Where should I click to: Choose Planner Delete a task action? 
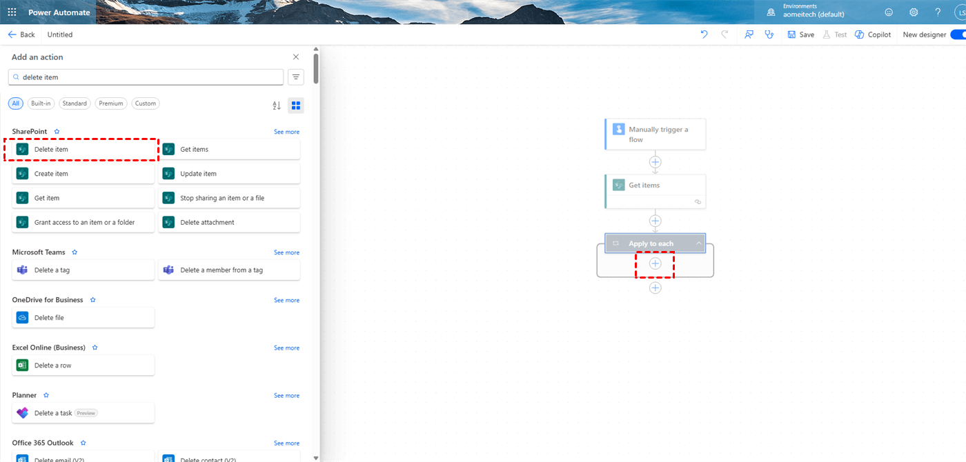83,413
